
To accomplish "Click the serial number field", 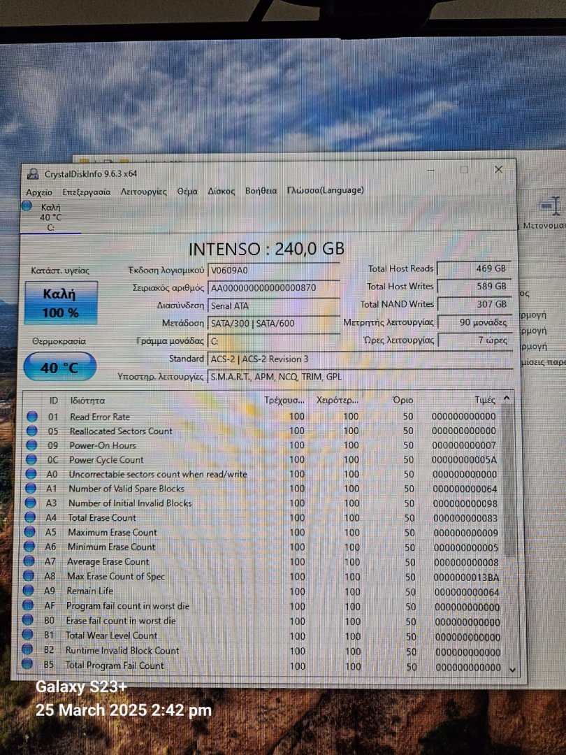I will (274, 287).
